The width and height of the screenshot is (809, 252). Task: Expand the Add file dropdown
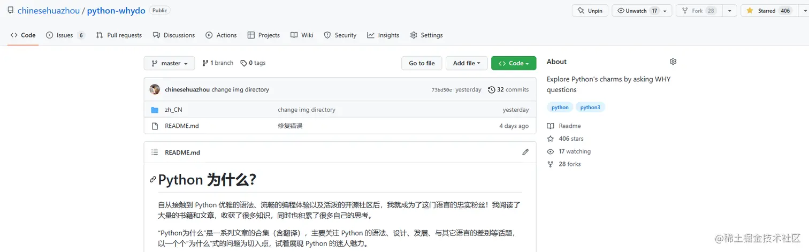pos(467,63)
